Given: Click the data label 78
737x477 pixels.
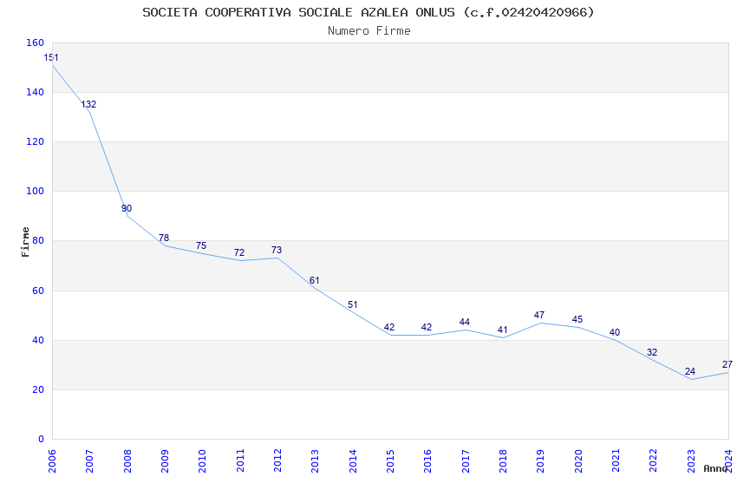Looking at the screenshot, I should (164, 238).
